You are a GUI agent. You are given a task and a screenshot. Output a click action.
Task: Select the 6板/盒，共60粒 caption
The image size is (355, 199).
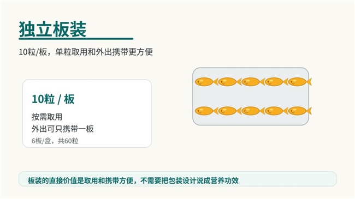point(55,141)
